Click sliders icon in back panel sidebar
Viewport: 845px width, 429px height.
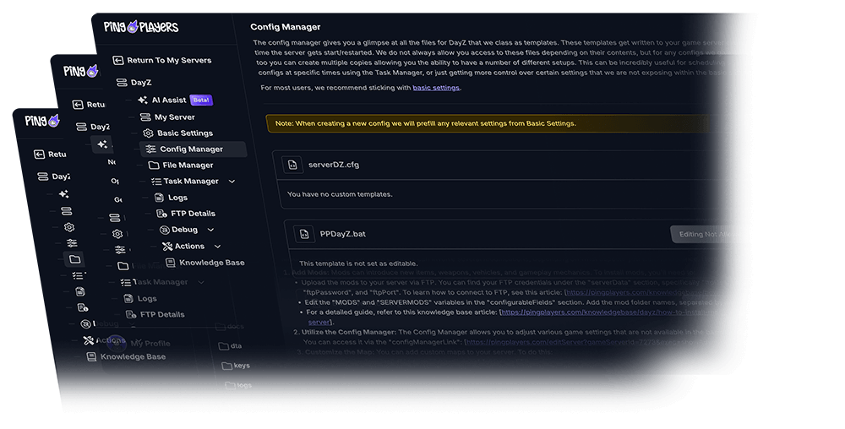pos(72,243)
